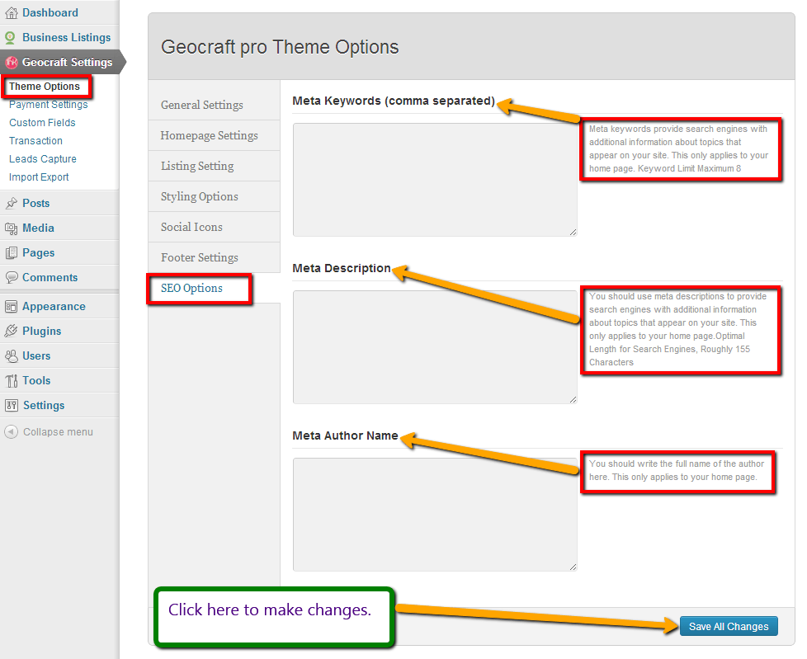807x659 pixels.
Task: Click the Geocraft Settings pink logo icon
Action: click(12, 62)
